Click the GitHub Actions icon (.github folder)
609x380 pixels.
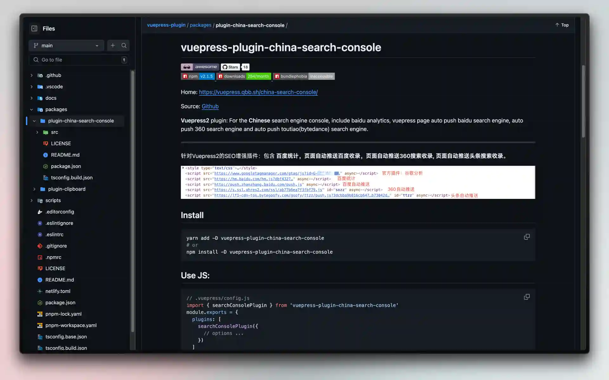40,75
